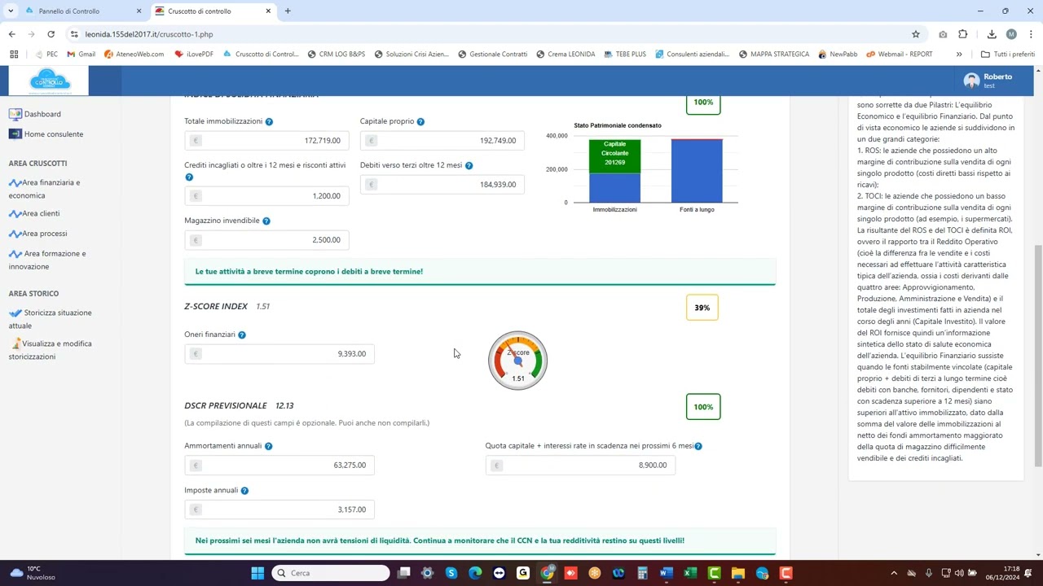This screenshot has width=1043, height=586.
Task: Click help icon beside Capitale proprio
Action: (420, 122)
